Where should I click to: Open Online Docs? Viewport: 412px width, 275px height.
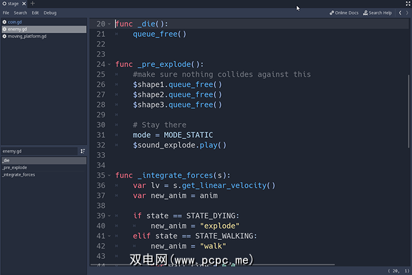point(344,12)
